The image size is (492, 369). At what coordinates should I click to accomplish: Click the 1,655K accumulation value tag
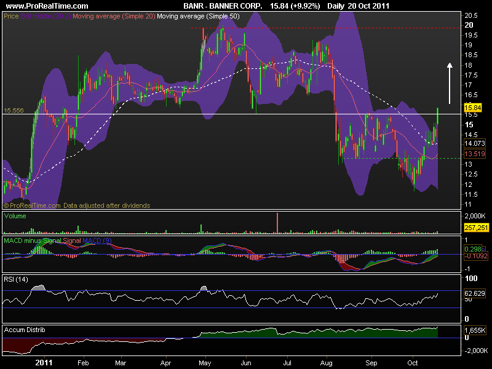475,330
